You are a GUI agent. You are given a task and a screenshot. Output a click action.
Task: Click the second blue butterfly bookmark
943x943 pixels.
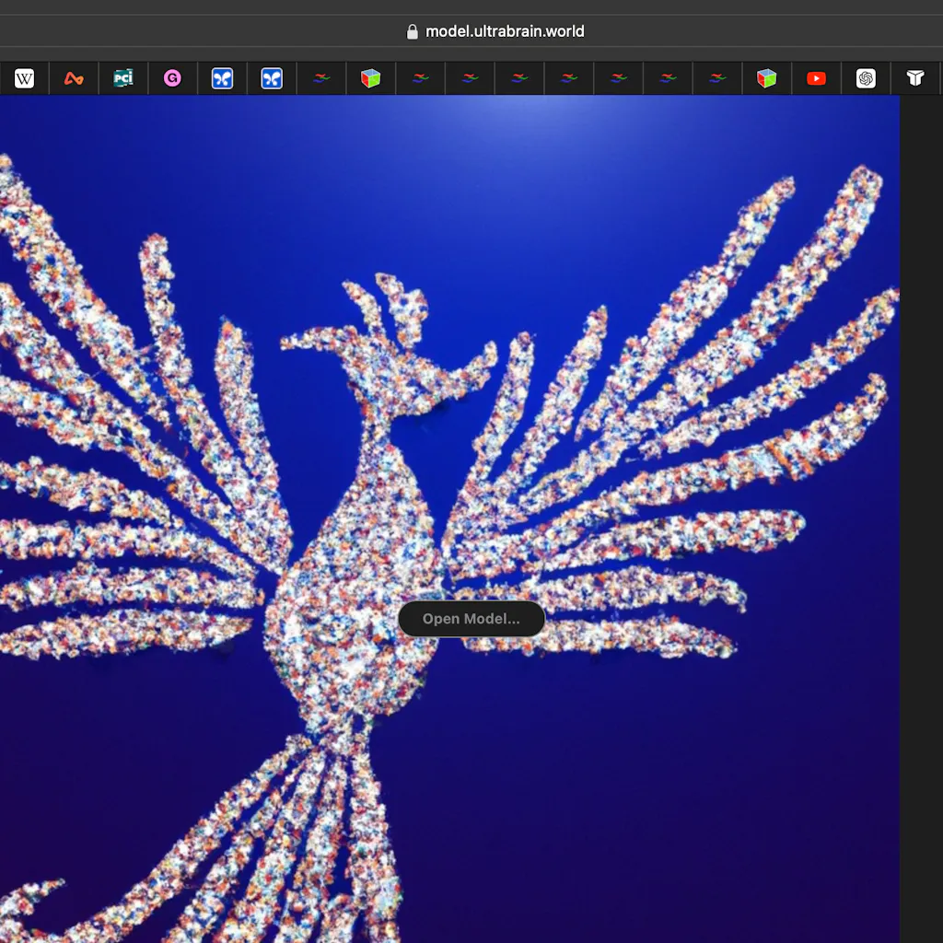(272, 78)
